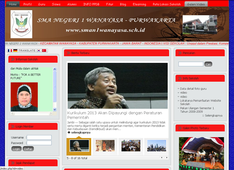Select the Korean flag translation icon
This screenshot has width=234, height=170.
39,51
